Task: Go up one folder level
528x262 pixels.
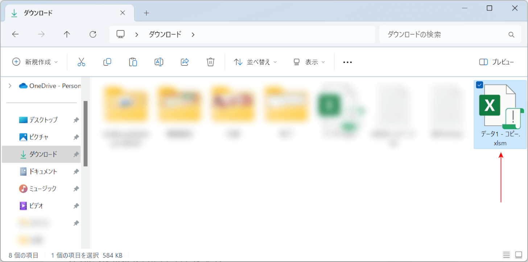Action: 67,34
